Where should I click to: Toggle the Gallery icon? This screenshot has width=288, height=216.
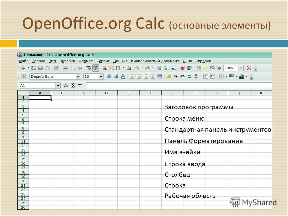(x=212, y=68)
